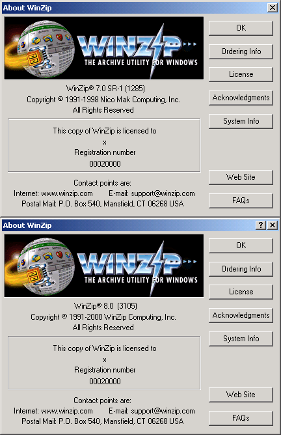Screen dimensions: 281x435
Task: Open Web Site from the WinZip 7.0 dialog
Action: pos(241,177)
